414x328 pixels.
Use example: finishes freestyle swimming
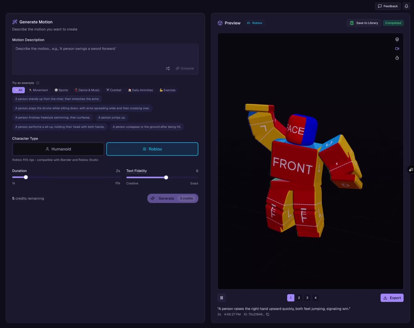(x=53, y=117)
